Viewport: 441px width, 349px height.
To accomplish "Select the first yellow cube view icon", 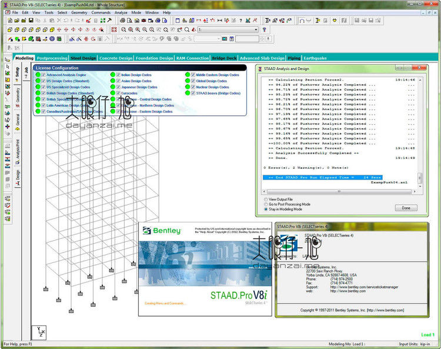I will [10, 29].
